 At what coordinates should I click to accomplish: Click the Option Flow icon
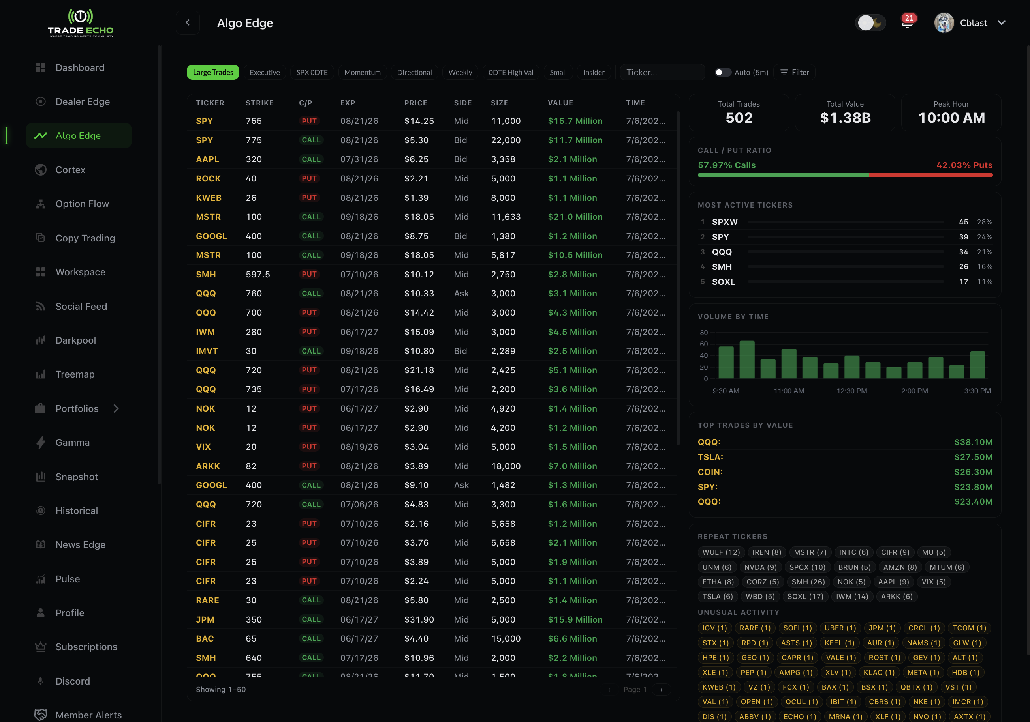pyautogui.click(x=40, y=204)
